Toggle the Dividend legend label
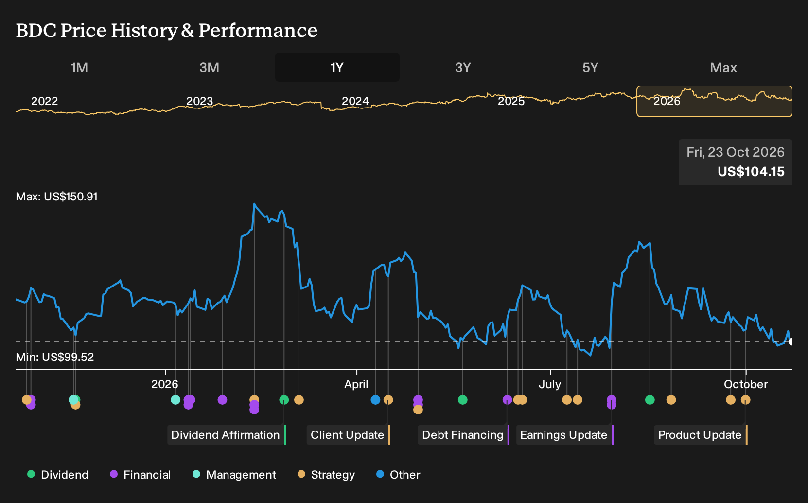Viewport: 808px width, 503px height. 65,475
